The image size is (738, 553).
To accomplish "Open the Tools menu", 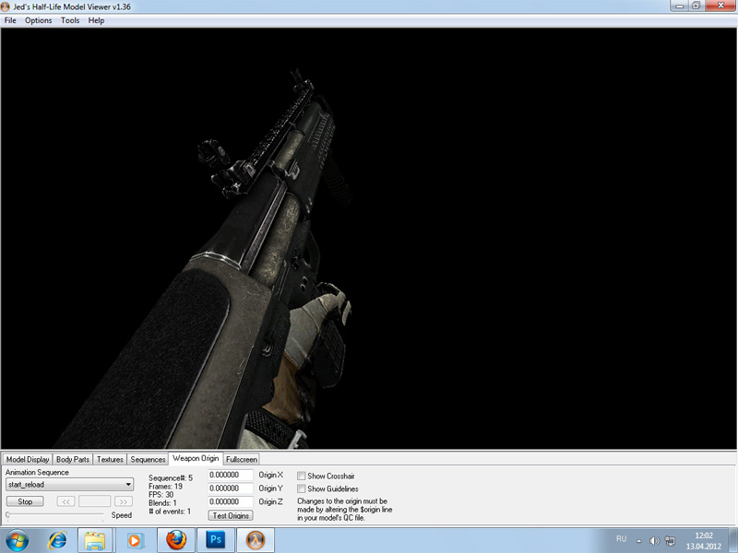I will point(70,20).
